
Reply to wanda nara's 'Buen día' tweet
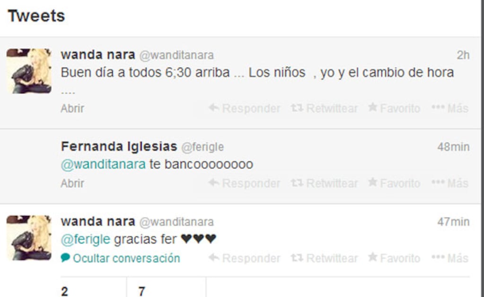(244, 108)
